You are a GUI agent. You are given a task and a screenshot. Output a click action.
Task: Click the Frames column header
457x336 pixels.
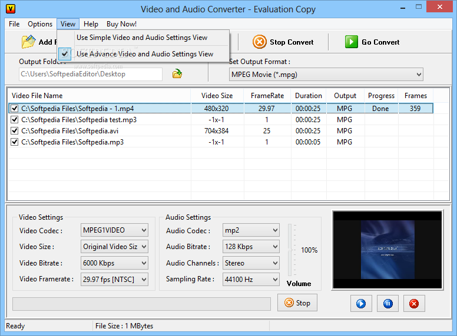coord(416,96)
